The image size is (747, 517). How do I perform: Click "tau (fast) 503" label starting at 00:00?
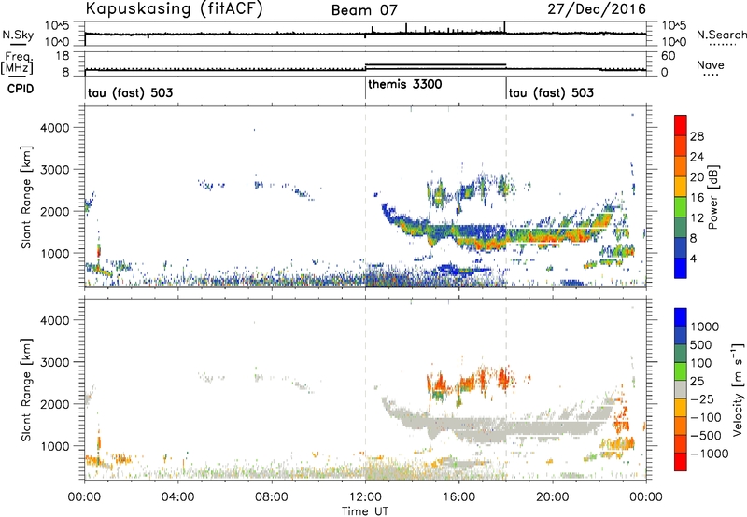tap(130, 92)
